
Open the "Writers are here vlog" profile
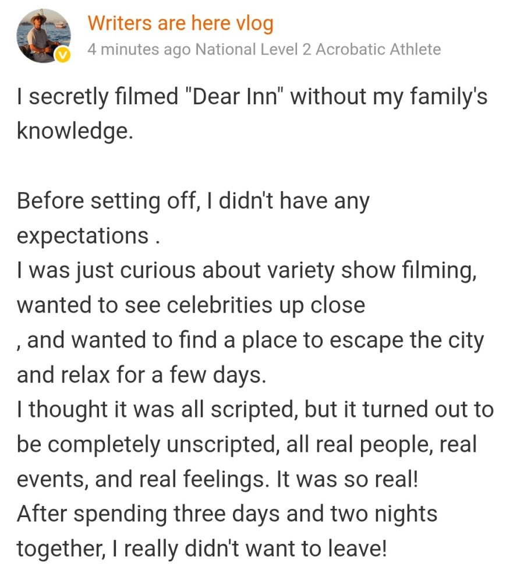click(180, 24)
